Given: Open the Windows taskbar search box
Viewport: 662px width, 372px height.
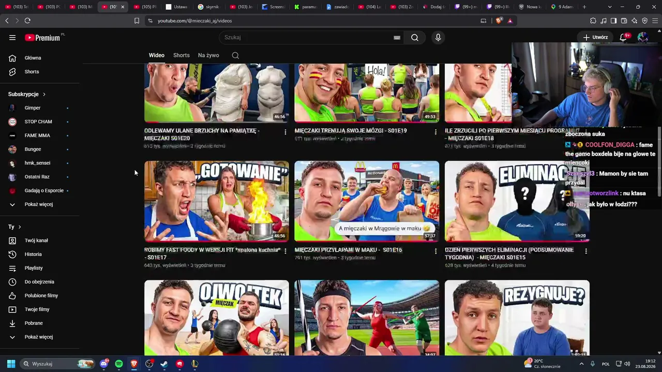Looking at the screenshot, I should click(x=58, y=364).
